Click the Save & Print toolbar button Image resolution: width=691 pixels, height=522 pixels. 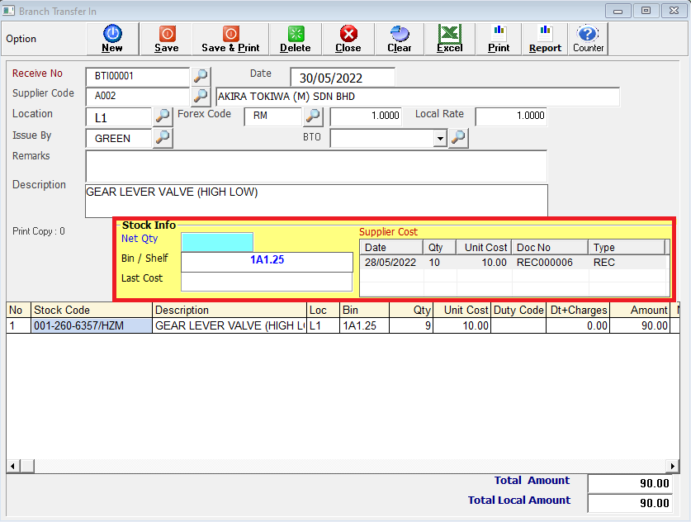[x=230, y=39]
